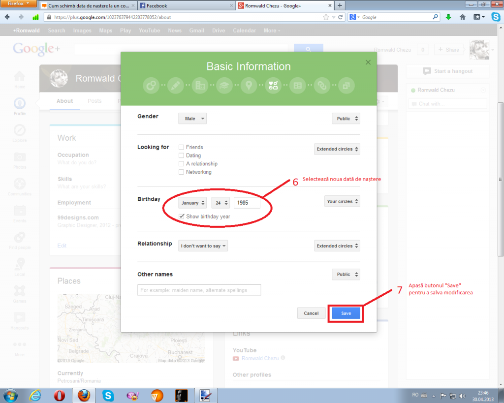Open the Places map pin step icon
The height and width of the screenshot is (403, 504).
[249, 86]
